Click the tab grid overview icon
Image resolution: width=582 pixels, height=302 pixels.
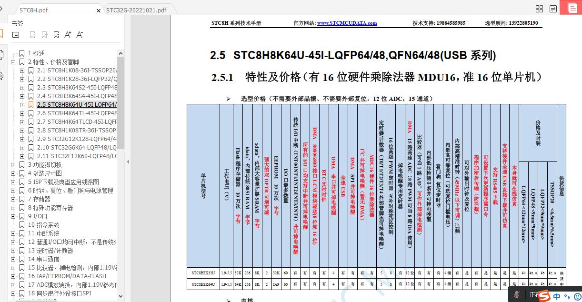tap(540, 9)
